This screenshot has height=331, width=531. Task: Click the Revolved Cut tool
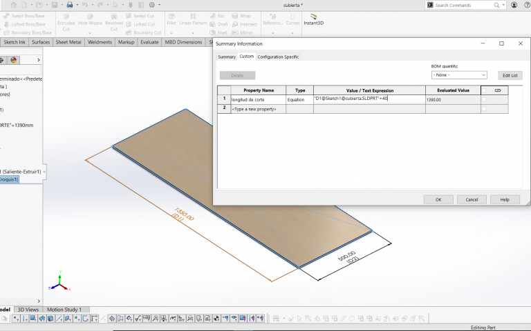(114, 20)
